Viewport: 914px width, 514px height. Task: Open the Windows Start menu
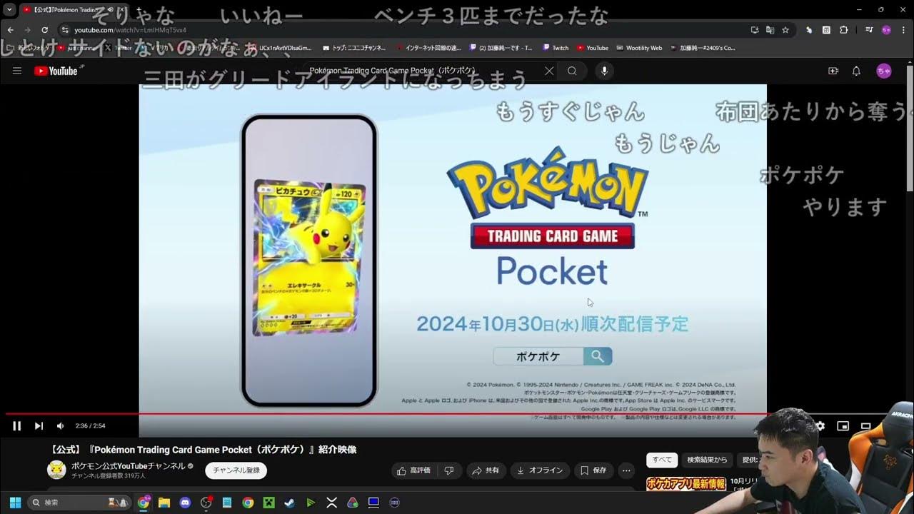coord(14,503)
